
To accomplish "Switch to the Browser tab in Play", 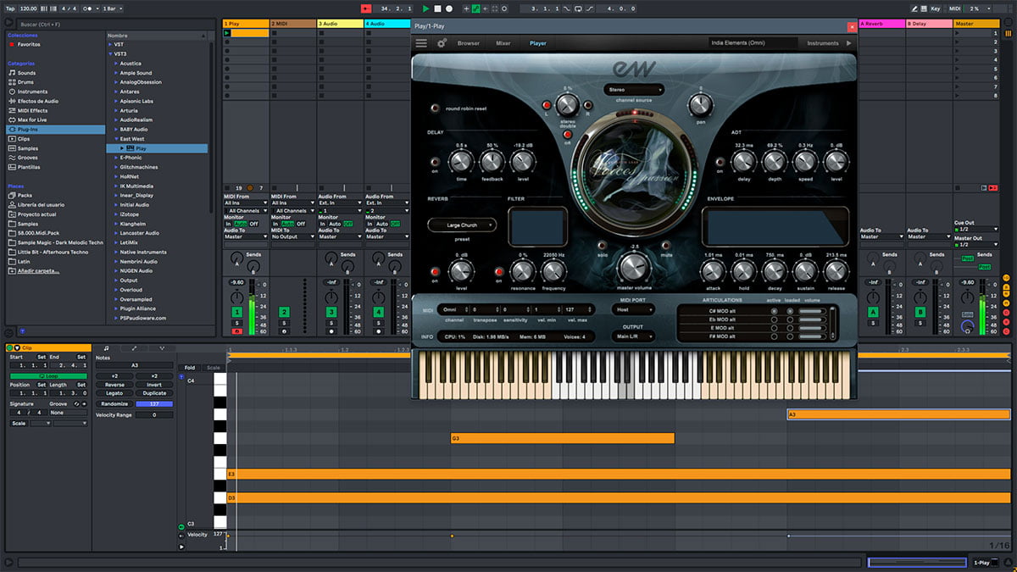I will pyautogui.click(x=468, y=43).
